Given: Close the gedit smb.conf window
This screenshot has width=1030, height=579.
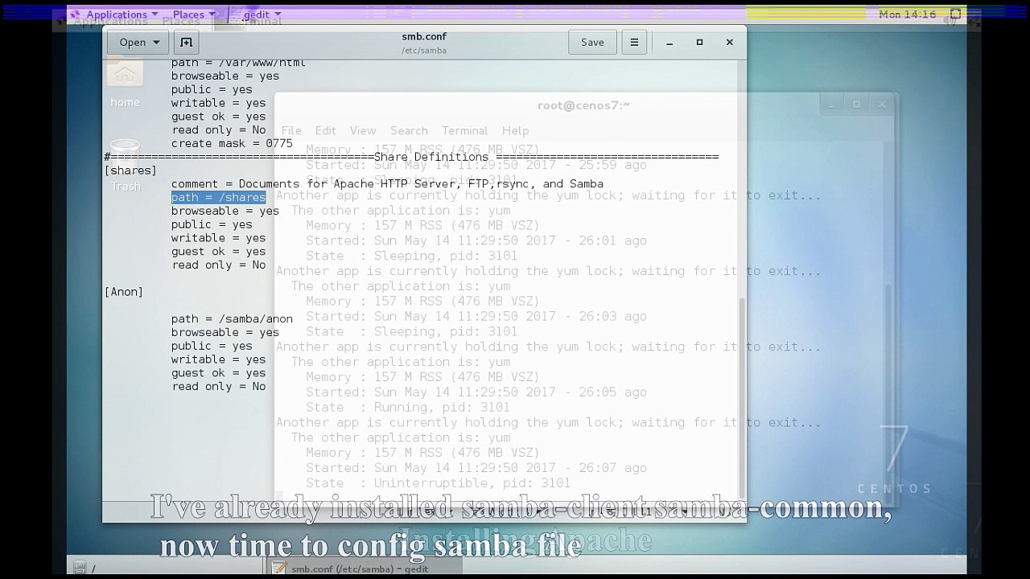Looking at the screenshot, I should point(730,43).
